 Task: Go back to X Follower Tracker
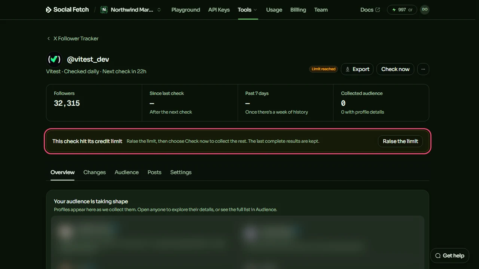73,38
